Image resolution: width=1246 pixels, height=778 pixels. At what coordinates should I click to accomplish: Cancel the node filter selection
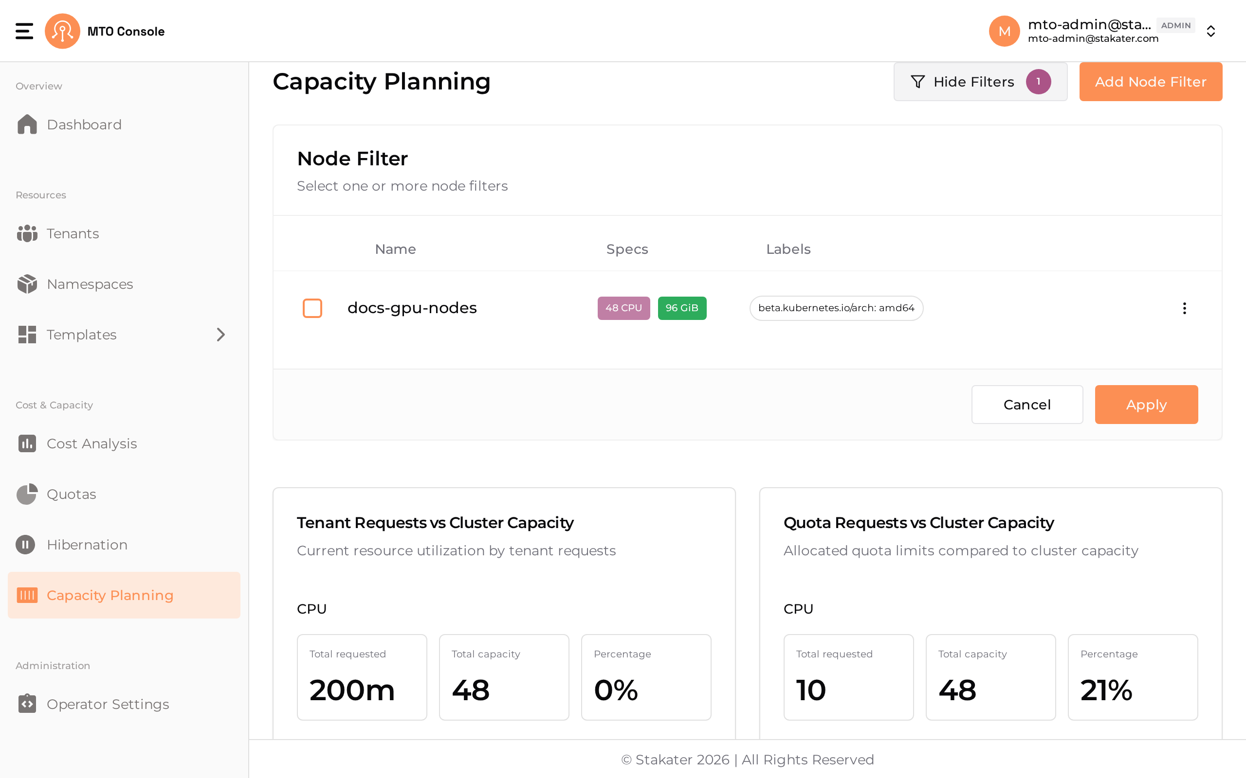point(1026,405)
